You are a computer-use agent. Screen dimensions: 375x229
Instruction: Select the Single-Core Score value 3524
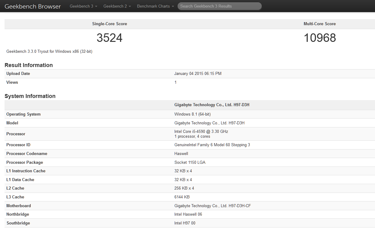(110, 38)
